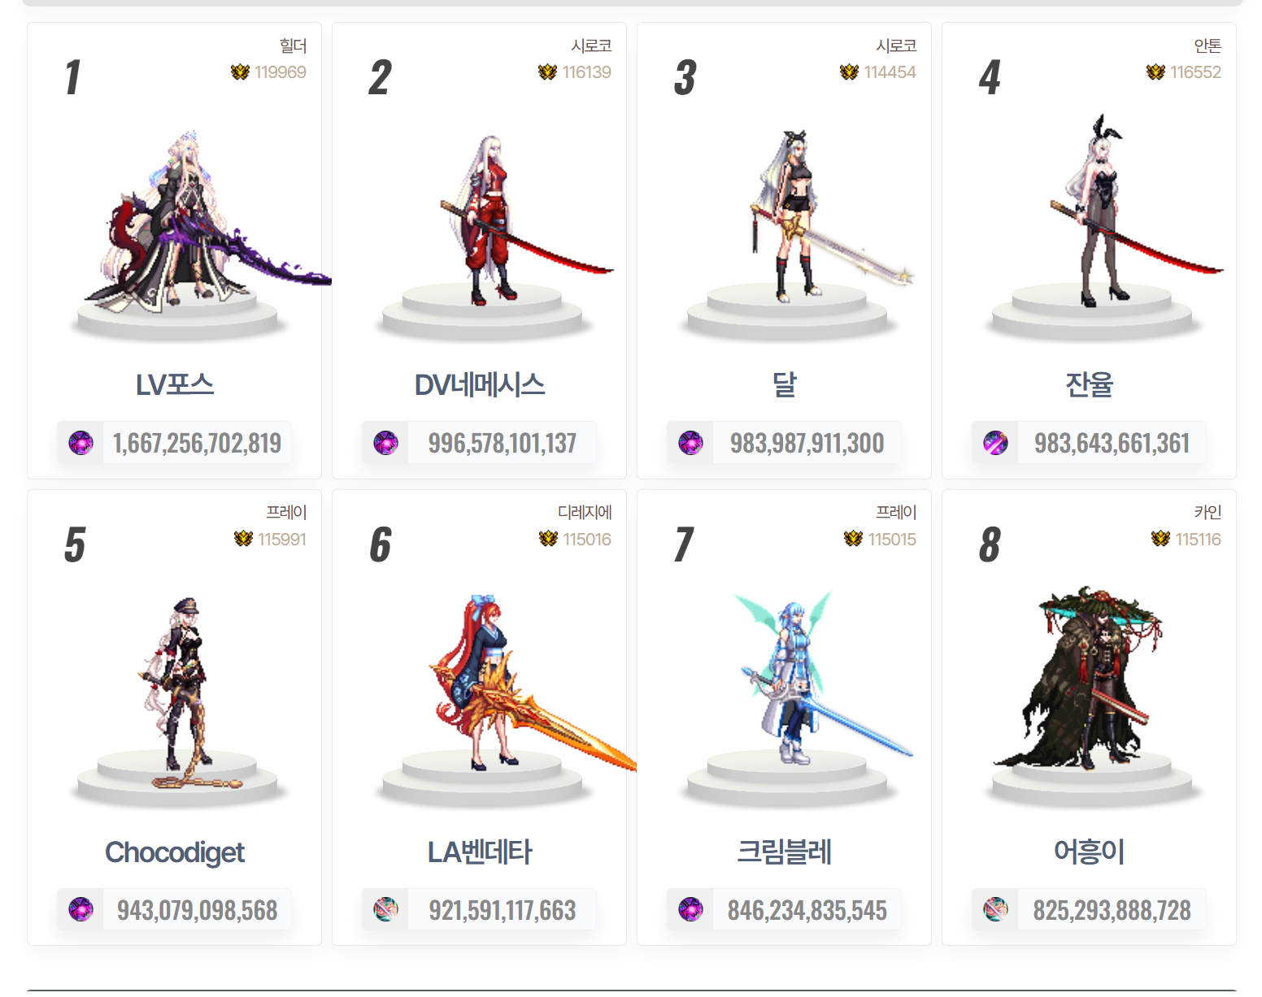
Task: Click the fame crown icon beside 119969
Action: point(240,72)
